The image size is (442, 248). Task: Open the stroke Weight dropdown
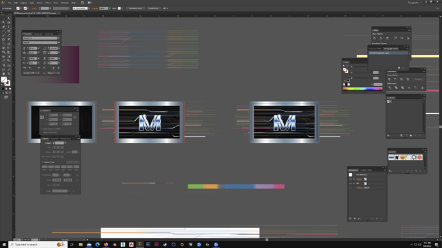pos(65,143)
